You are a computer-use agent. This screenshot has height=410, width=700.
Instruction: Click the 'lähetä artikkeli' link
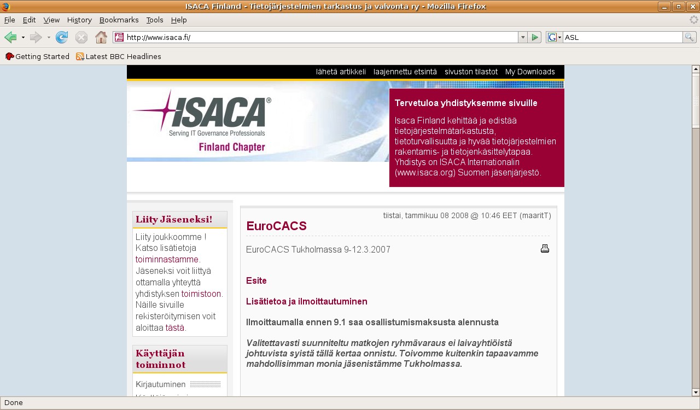(x=341, y=72)
